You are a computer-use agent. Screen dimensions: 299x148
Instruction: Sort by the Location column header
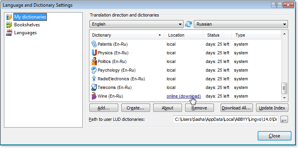pos(184,35)
